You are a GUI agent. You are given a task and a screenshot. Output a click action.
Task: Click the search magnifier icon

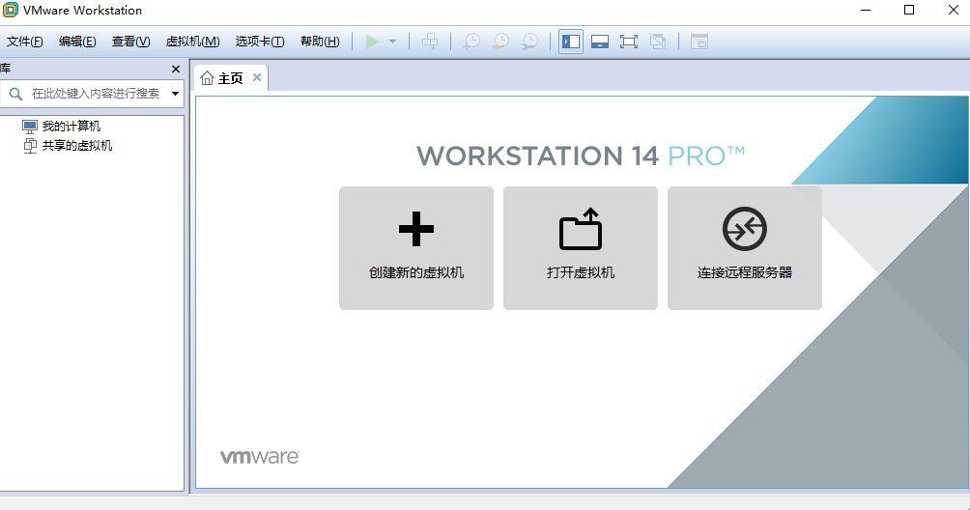coord(16,94)
